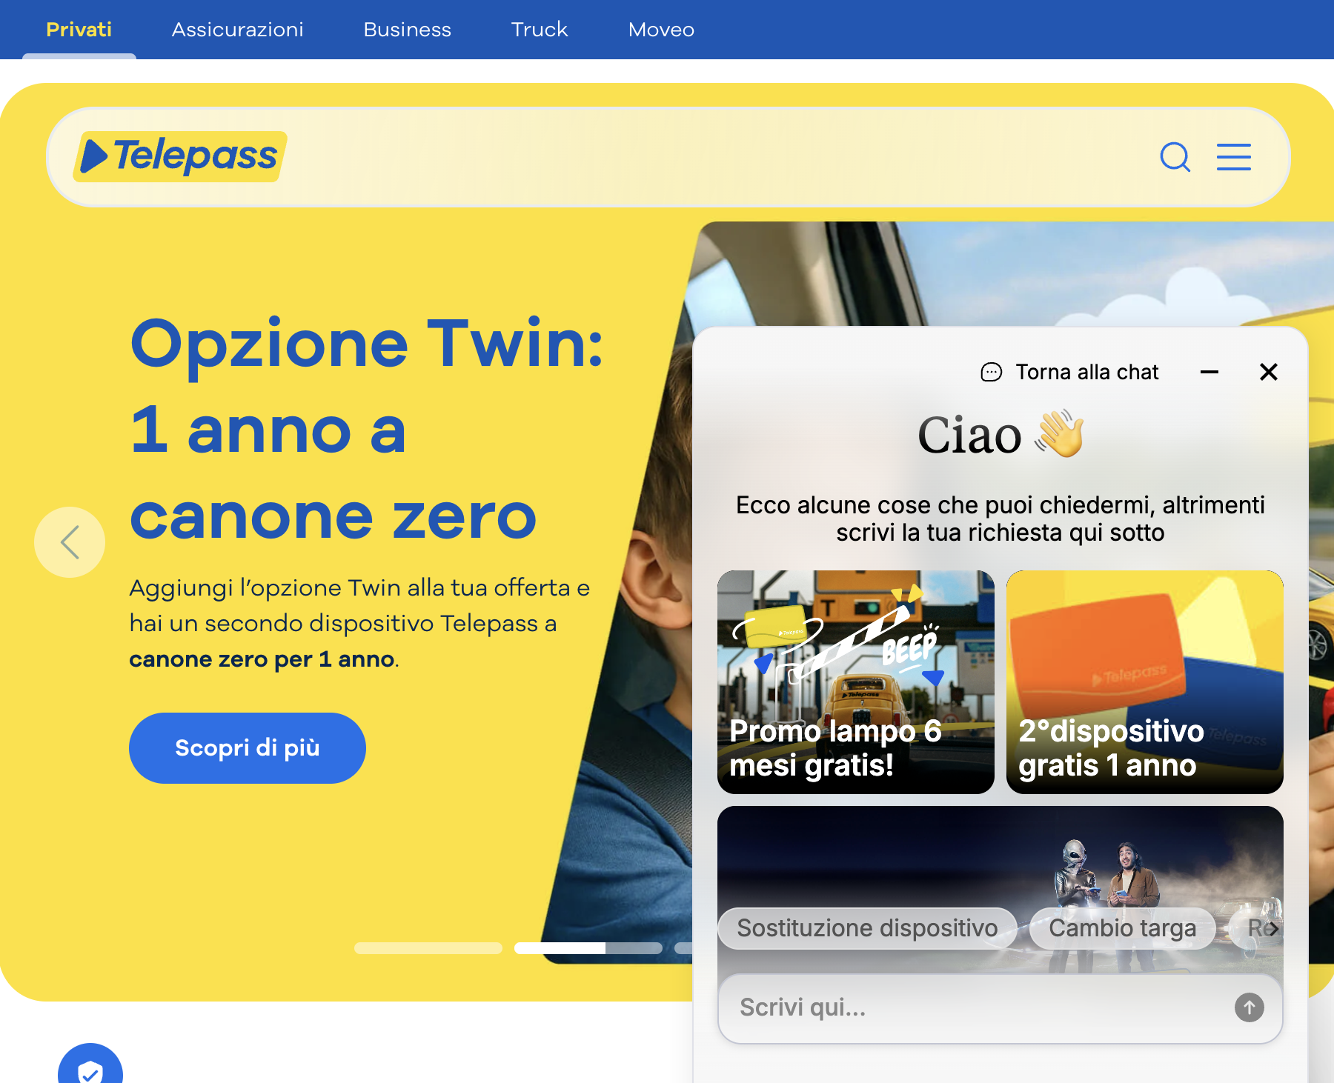Open the search magnifier icon
Screen dimensions: 1334x1083
point(1175,157)
